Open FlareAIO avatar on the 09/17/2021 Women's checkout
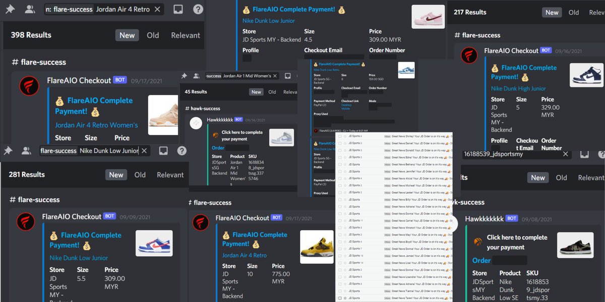This screenshot has width=605, height=302. click(29, 86)
